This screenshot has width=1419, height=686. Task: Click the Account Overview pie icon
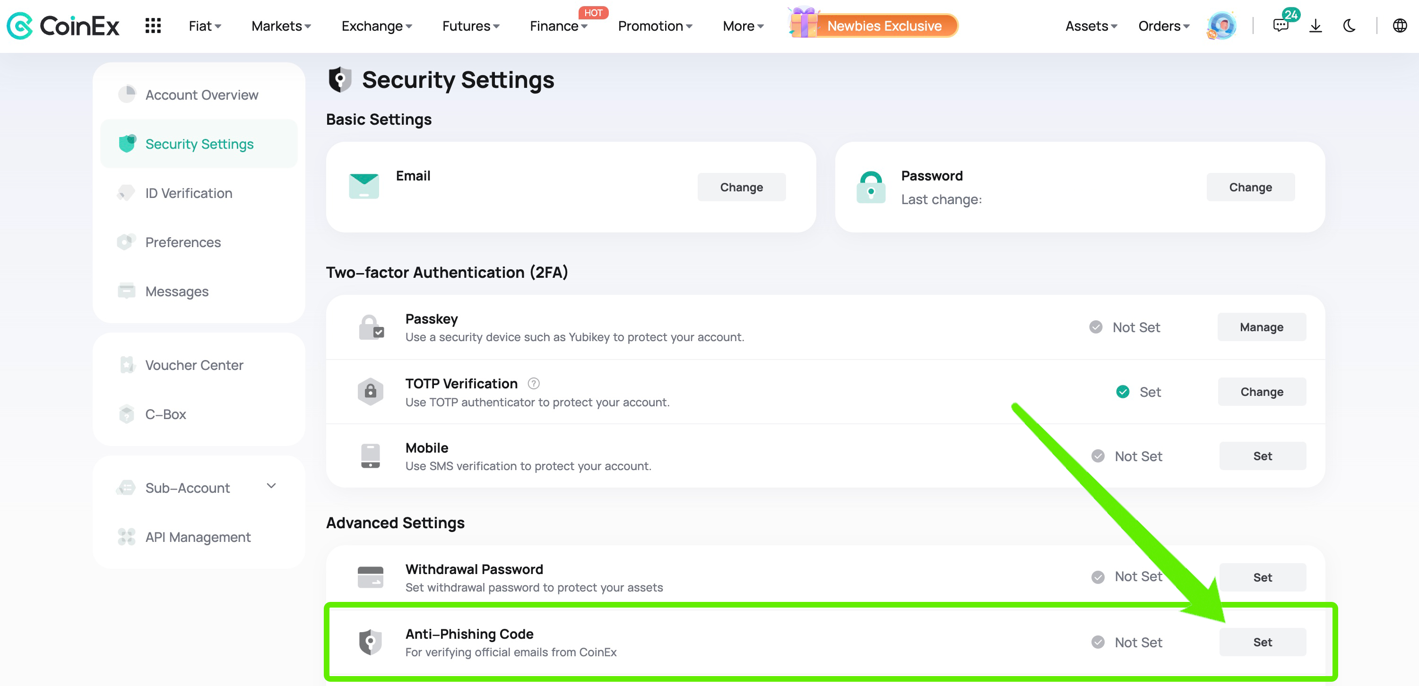click(127, 94)
